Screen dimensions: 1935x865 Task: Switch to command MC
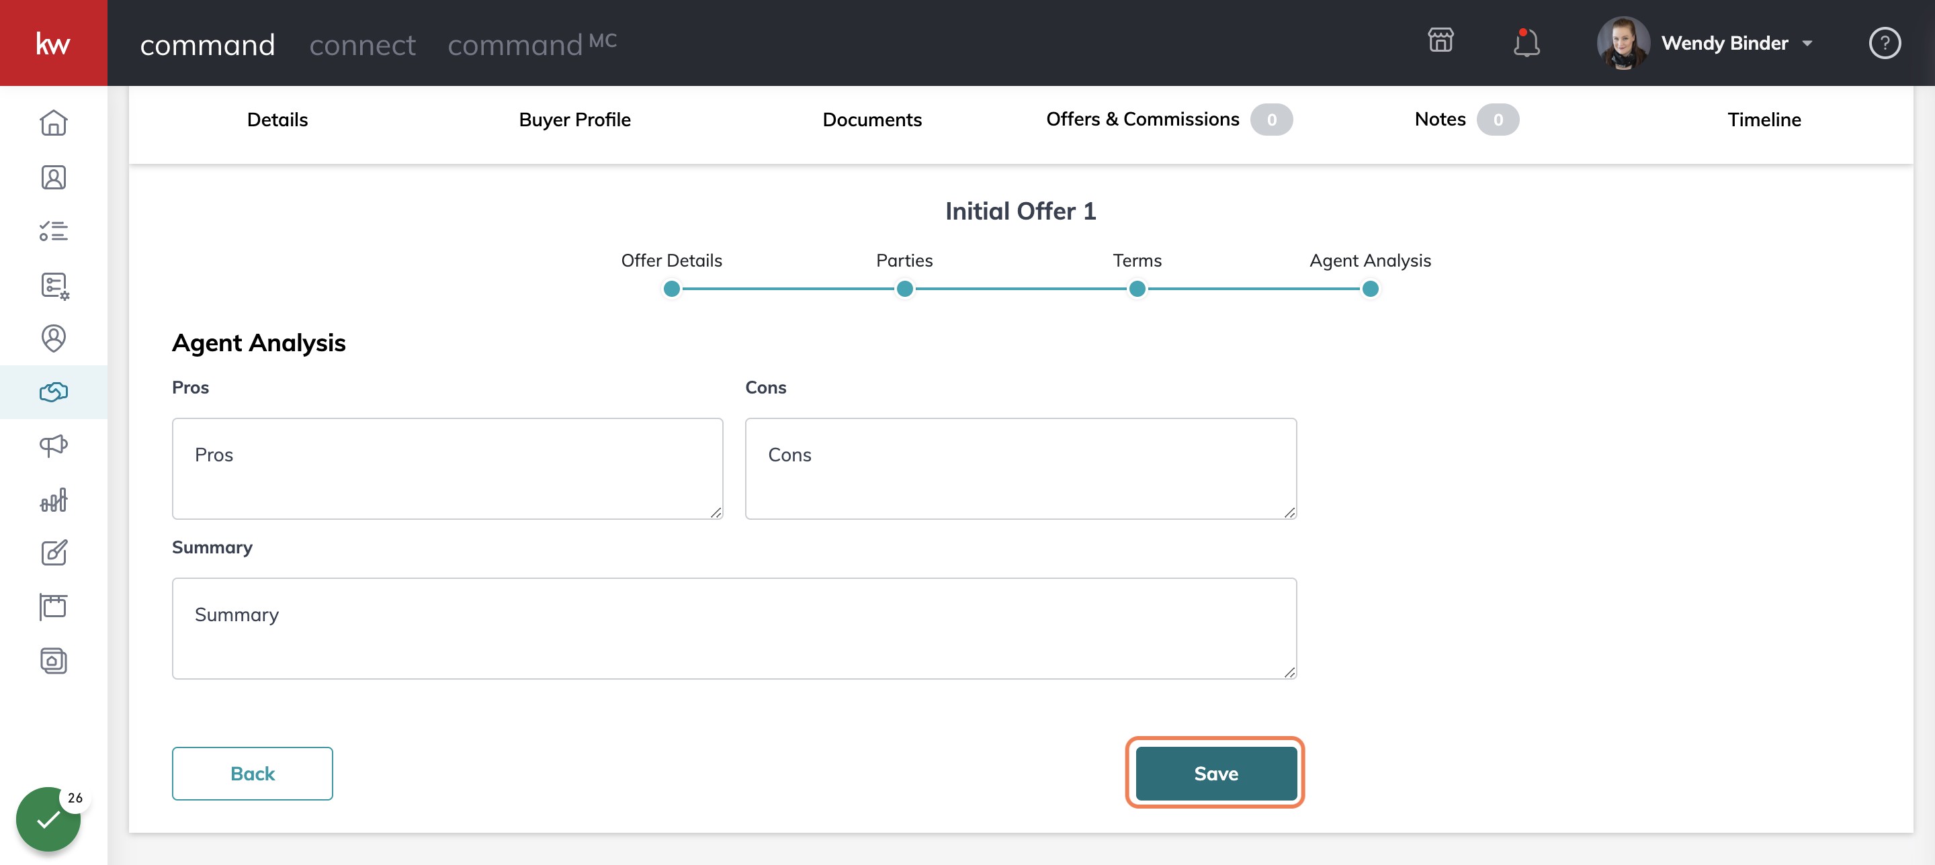tap(532, 44)
